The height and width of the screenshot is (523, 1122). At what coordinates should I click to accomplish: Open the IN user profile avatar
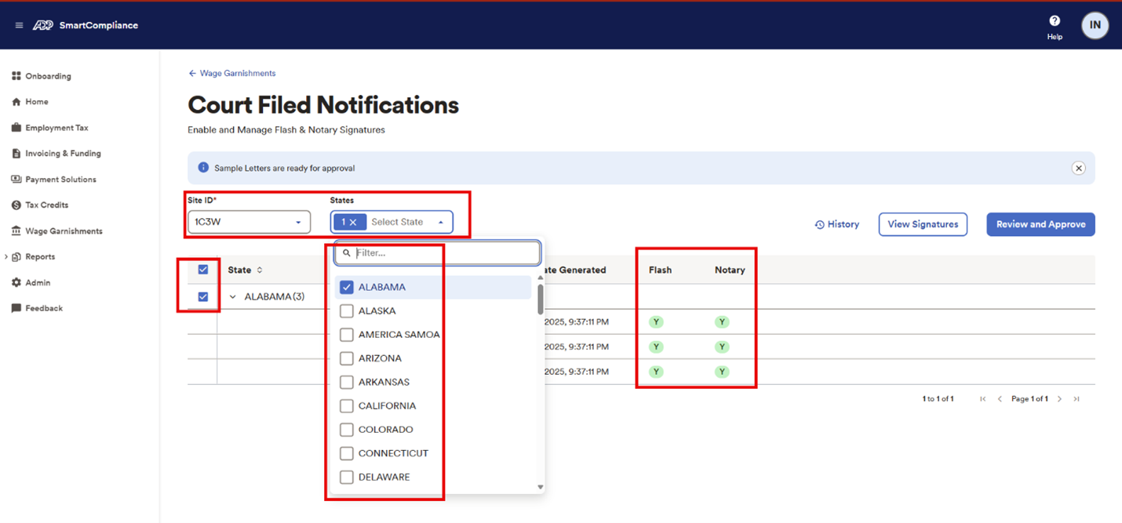[1095, 25]
